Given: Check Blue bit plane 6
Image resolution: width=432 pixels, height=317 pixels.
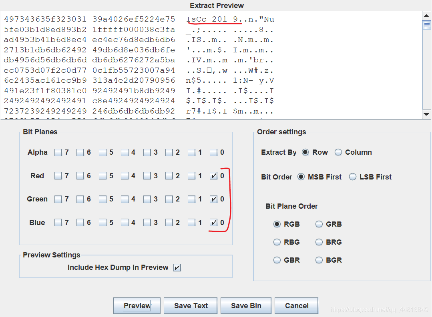Looking at the screenshot, I should click(x=80, y=223).
